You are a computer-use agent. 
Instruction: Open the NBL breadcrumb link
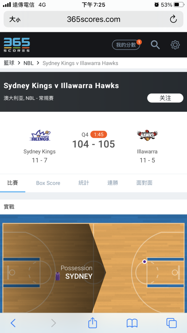[28, 63]
